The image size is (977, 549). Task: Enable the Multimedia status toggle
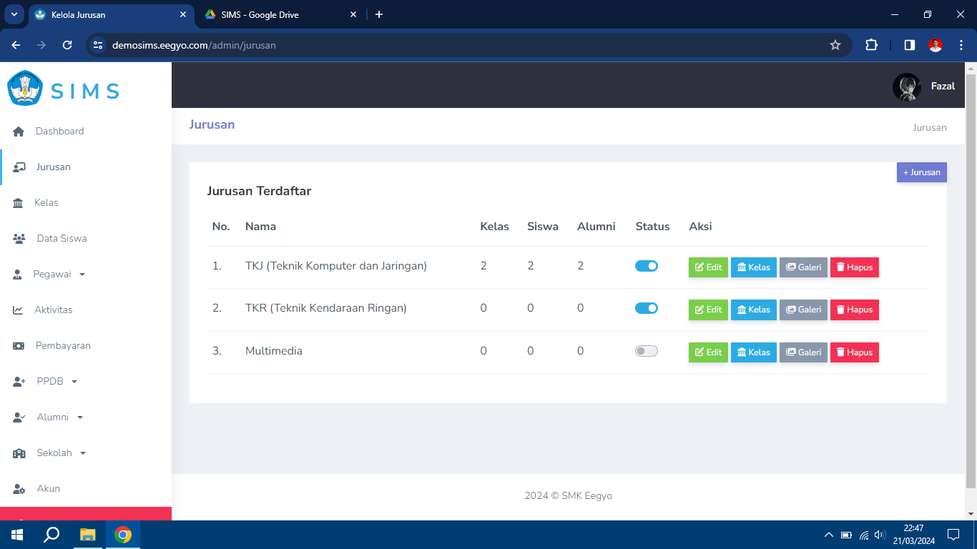(x=646, y=351)
